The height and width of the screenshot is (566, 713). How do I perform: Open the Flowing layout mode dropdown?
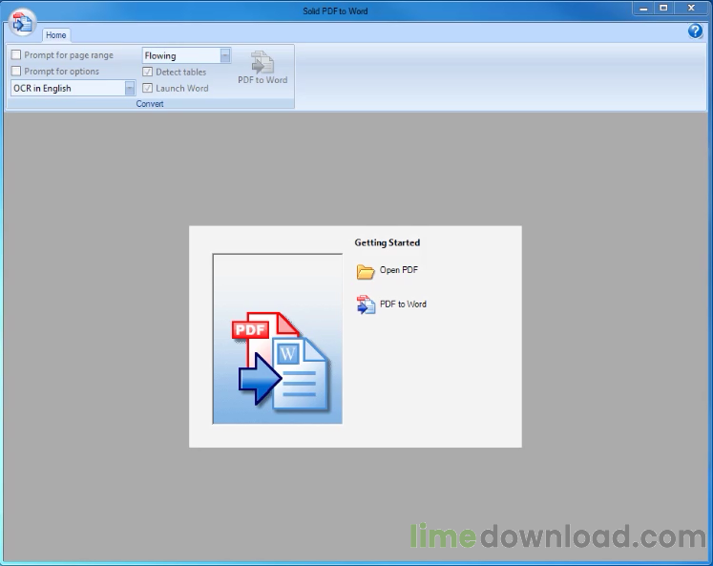tap(225, 55)
